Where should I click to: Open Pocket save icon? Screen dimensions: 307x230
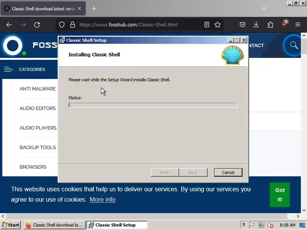pyautogui.click(x=243, y=25)
